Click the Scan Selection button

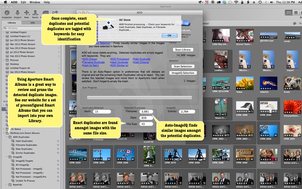(x=183, y=67)
